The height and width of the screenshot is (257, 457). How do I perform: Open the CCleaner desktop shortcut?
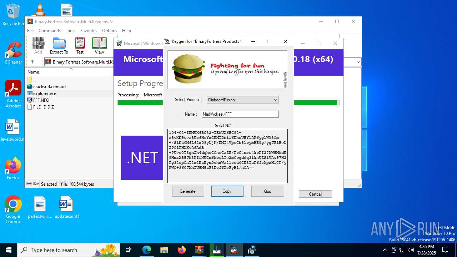[x=13, y=53]
